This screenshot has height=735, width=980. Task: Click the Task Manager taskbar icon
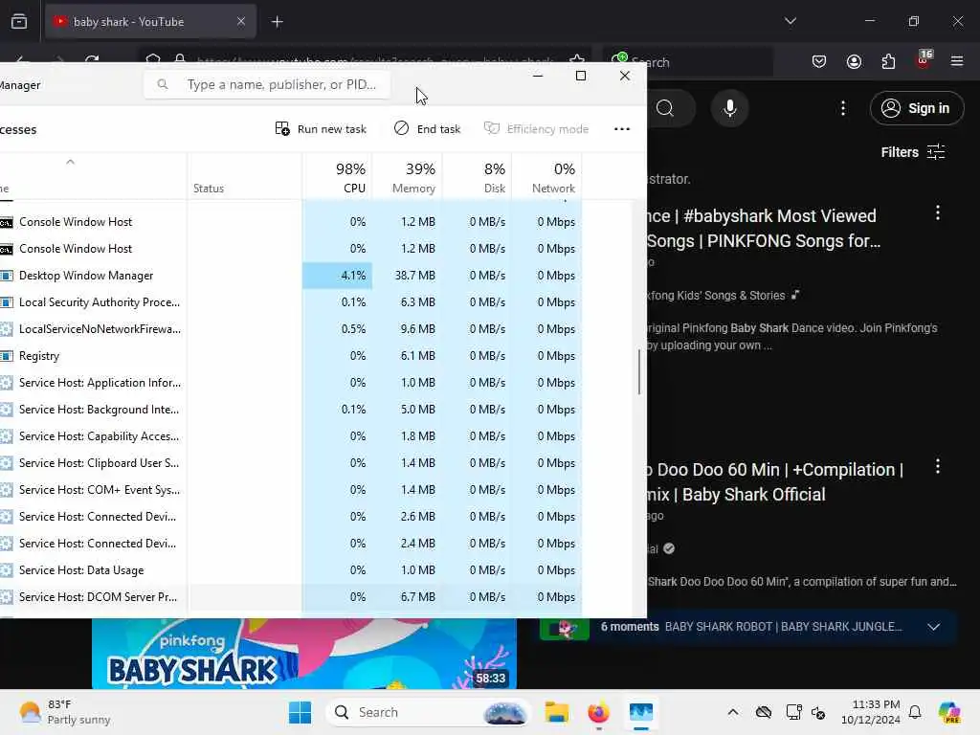click(641, 712)
